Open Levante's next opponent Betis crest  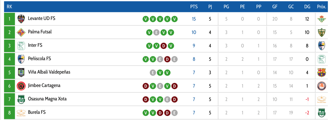(321, 19)
